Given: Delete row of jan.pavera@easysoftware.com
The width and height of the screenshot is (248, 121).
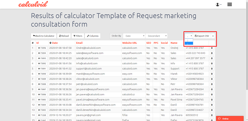Looking at the screenshot, I should click(x=212, y=89).
